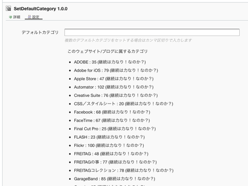Select the FaceTime : 67 entry
The width and height of the screenshot is (248, 186).
click(112, 121)
